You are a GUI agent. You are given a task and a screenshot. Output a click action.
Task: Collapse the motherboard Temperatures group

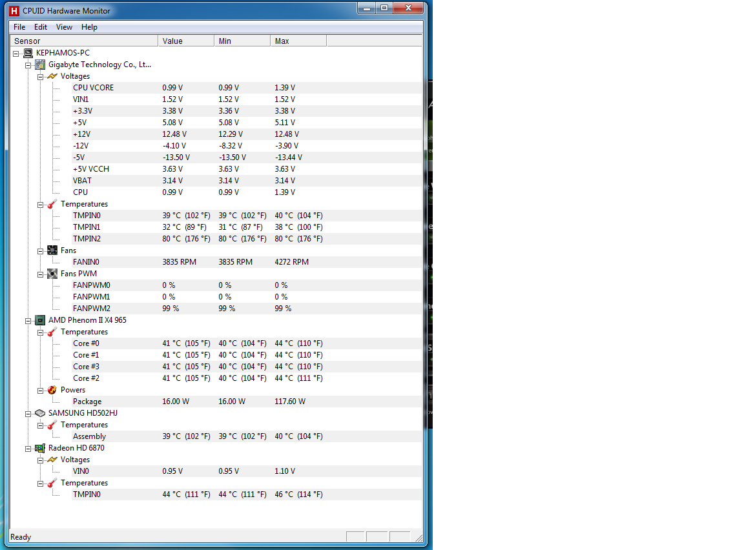point(40,205)
